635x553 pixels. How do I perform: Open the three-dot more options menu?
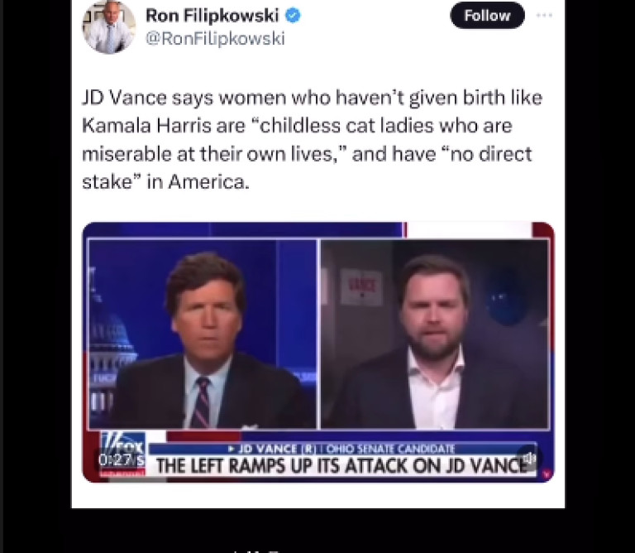pyautogui.click(x=544, y=16)
